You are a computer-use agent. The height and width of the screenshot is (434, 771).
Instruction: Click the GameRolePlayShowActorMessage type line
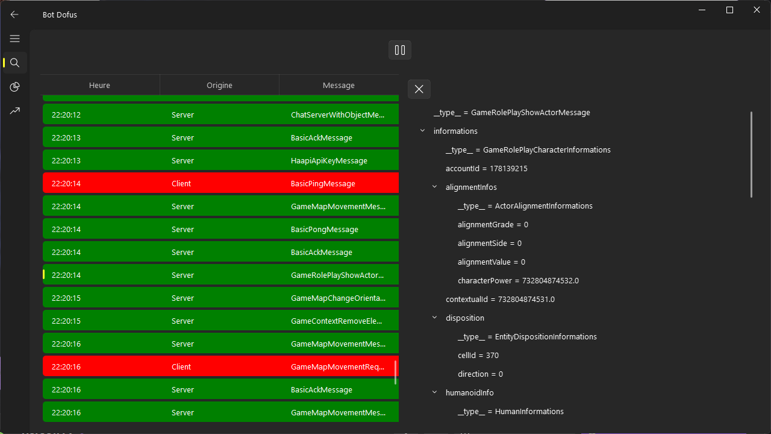pyautogui.click(x=512, y=112)
